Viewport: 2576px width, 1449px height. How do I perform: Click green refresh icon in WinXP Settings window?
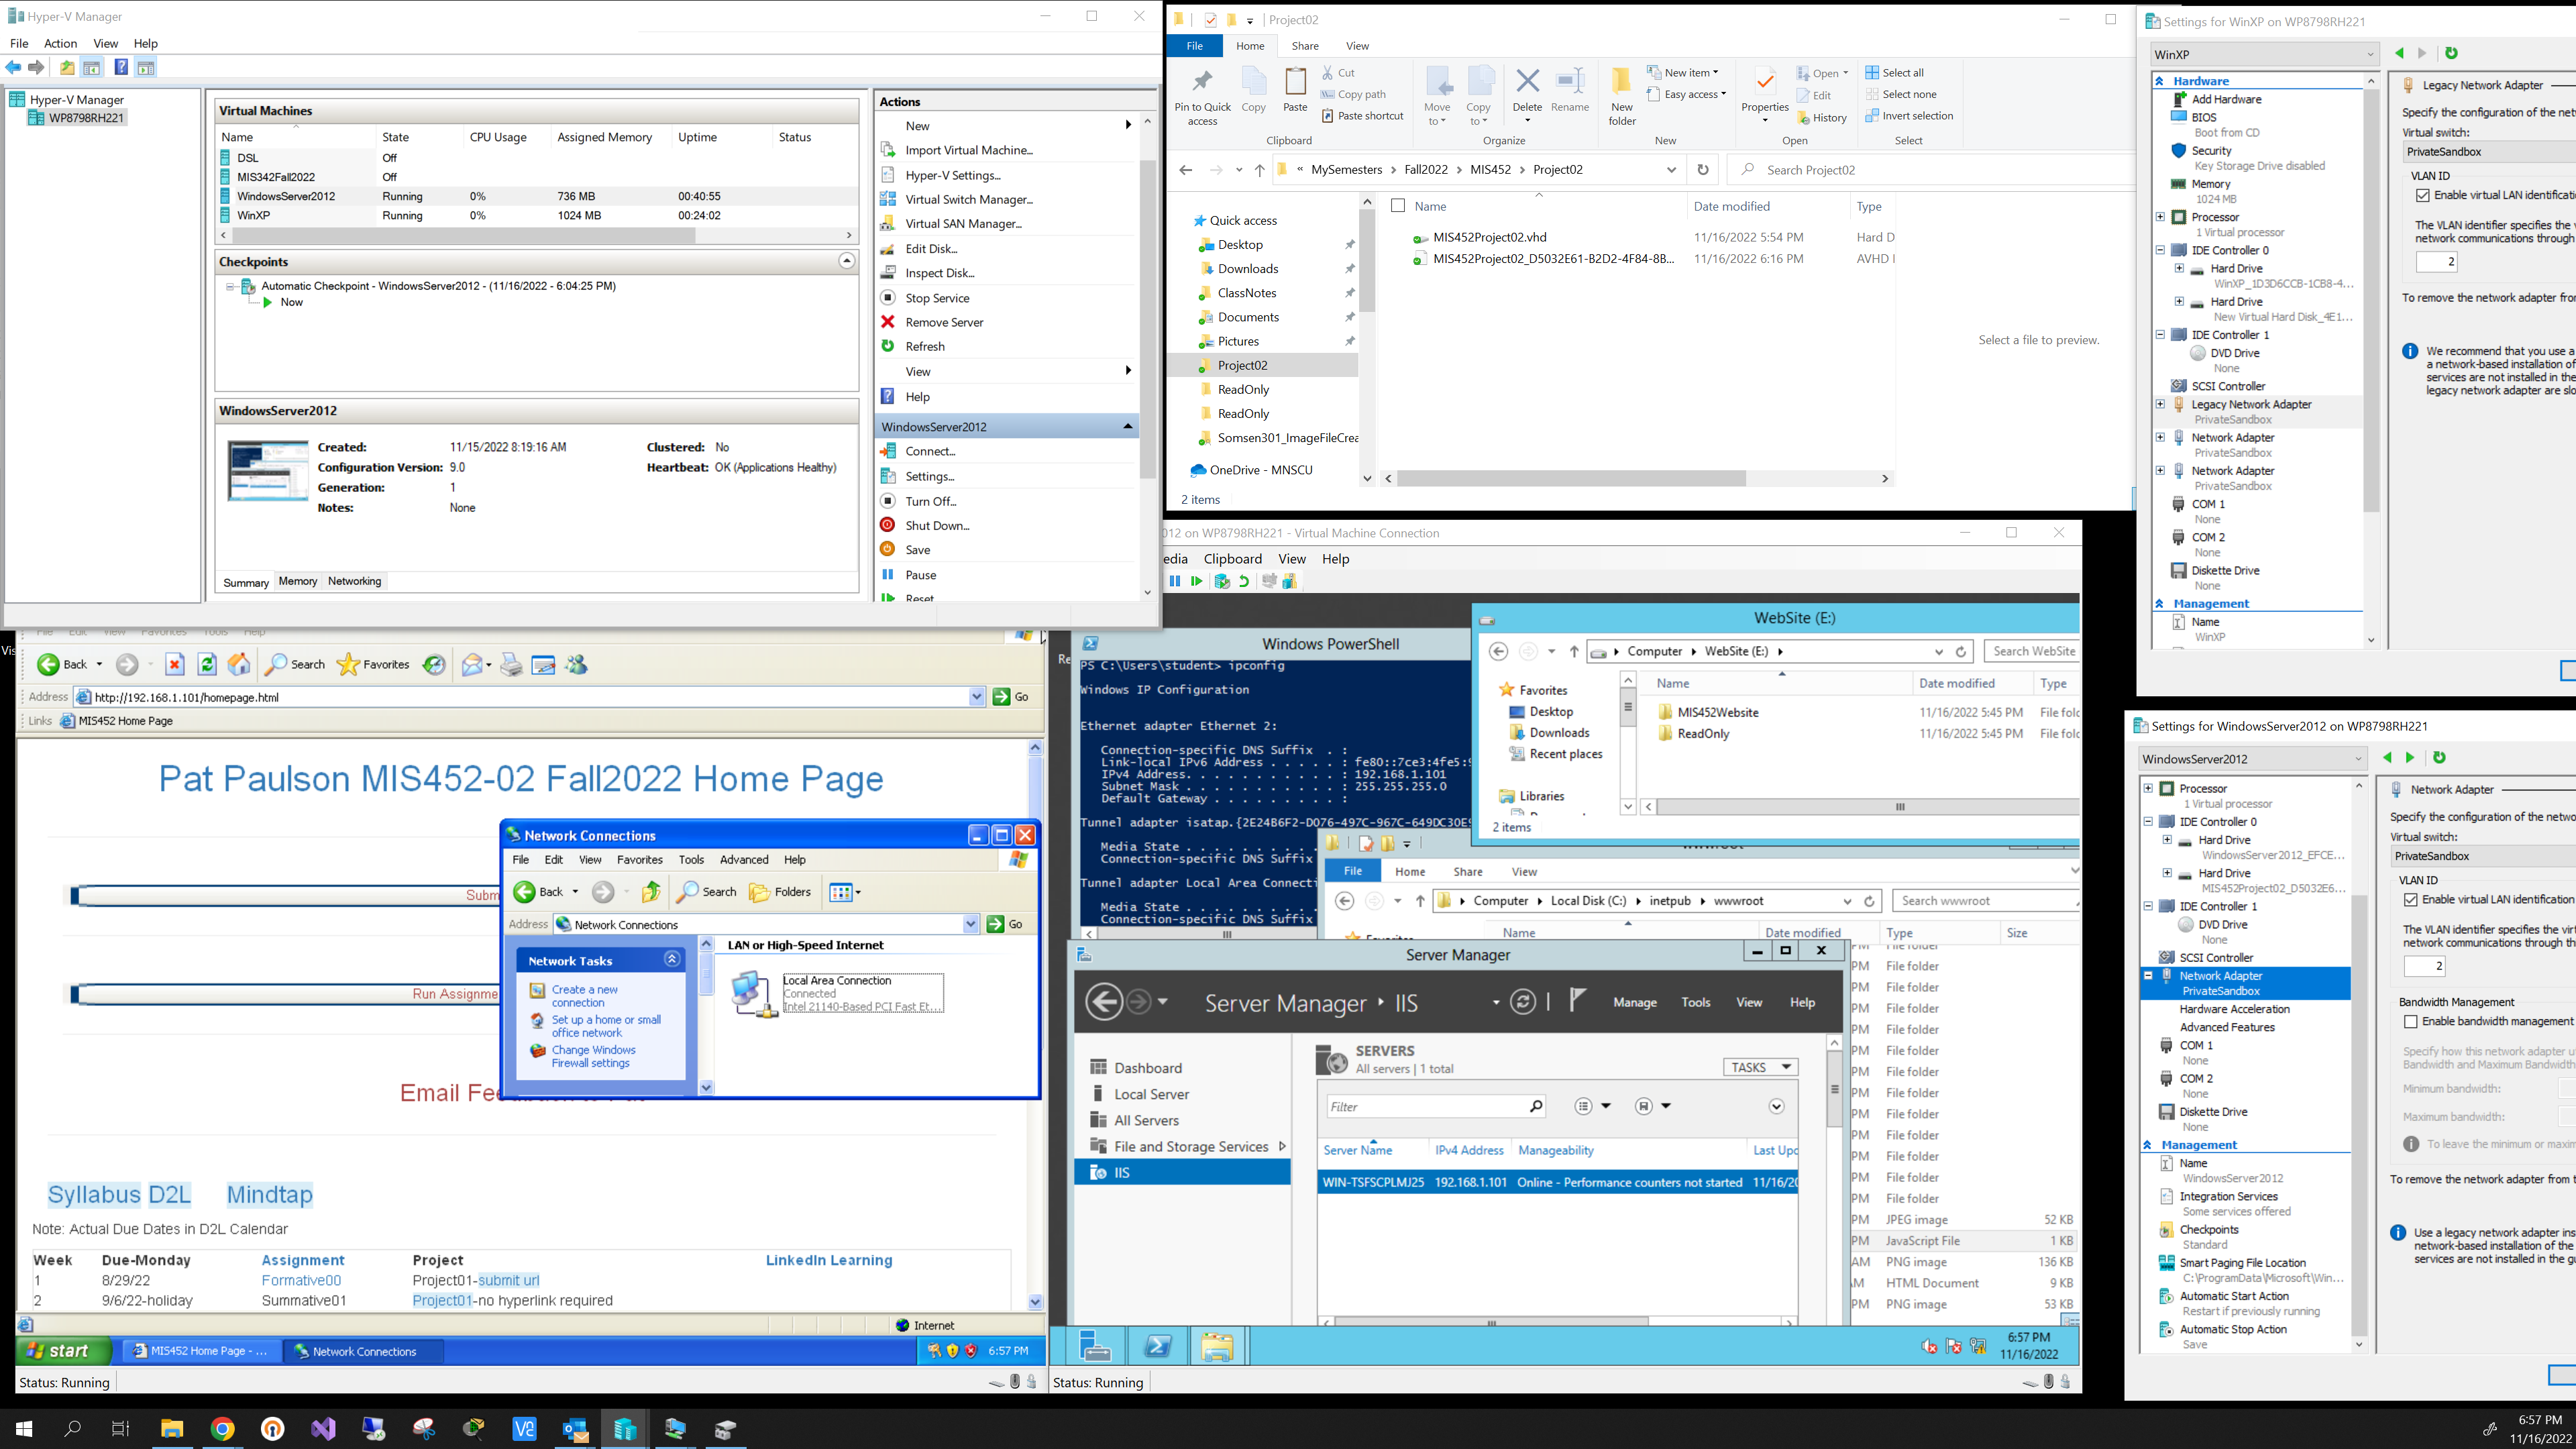[2451, 54]
